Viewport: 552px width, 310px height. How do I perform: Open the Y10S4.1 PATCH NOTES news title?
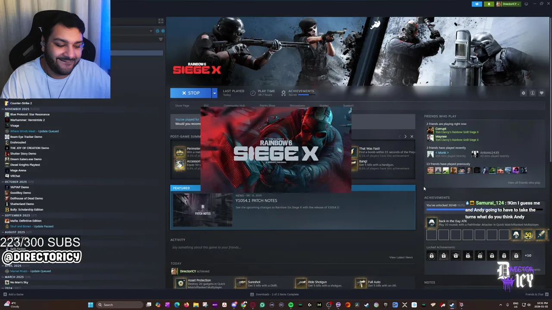pos(256,201)
